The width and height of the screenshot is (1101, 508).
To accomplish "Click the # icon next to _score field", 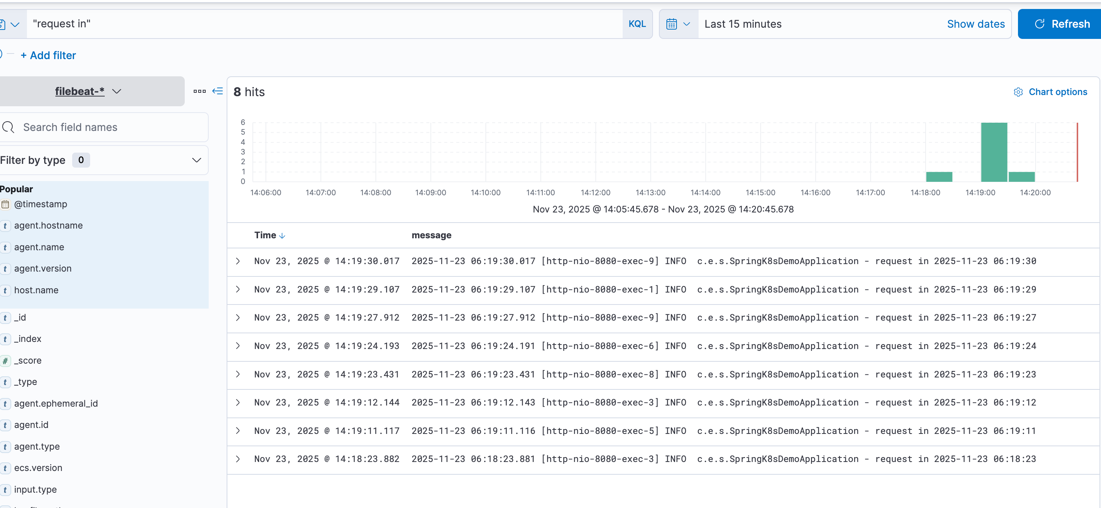I will (x=5, y=361).
